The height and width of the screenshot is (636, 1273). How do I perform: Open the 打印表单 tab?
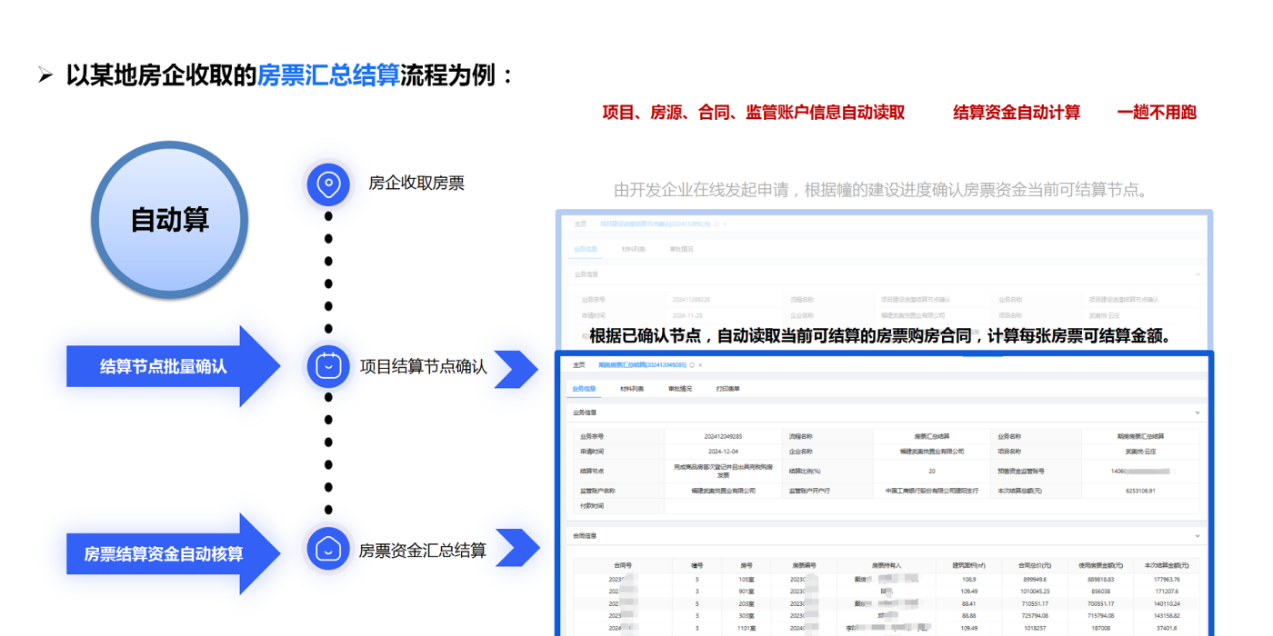point(728,388)
